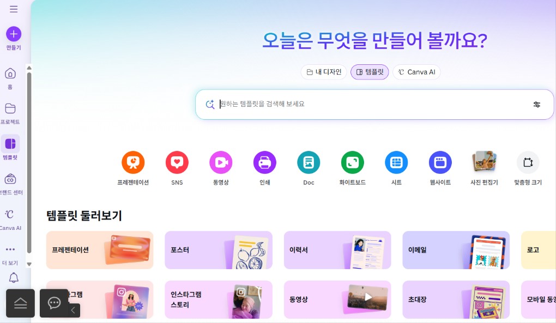Open the 포스터 template category card
556x323 pixels.
click(219, 250)
